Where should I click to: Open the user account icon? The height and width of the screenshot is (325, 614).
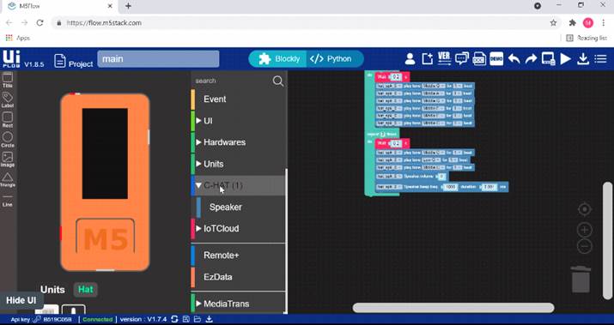coord(410,59)
